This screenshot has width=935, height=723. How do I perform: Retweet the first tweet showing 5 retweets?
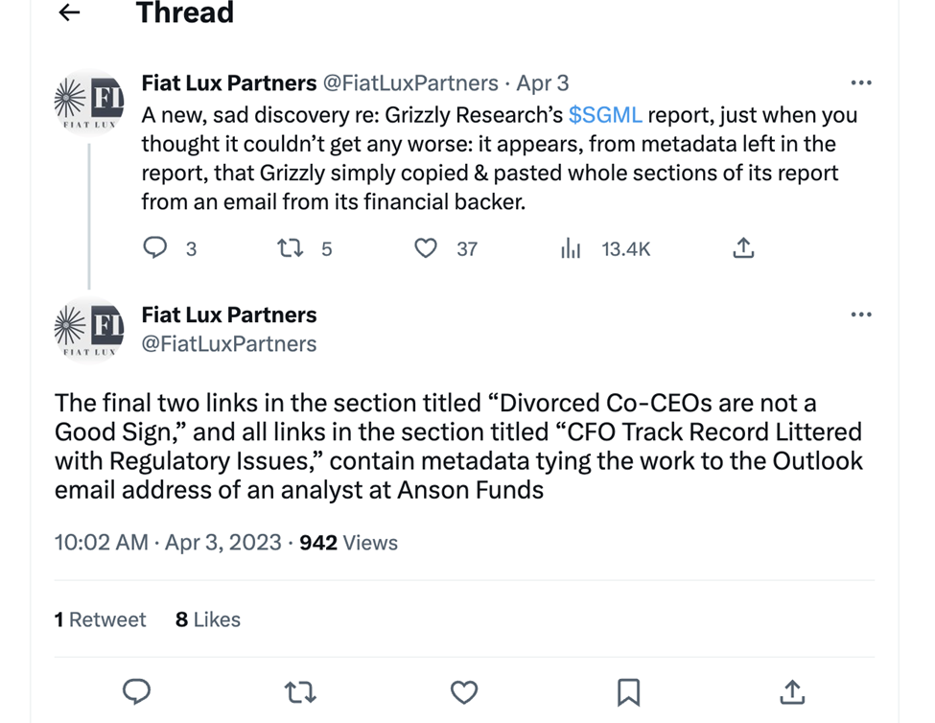click(289, 248)
